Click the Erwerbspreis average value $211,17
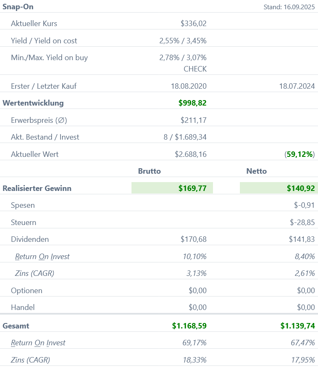The image size is (318, 368). coord(193,120)
